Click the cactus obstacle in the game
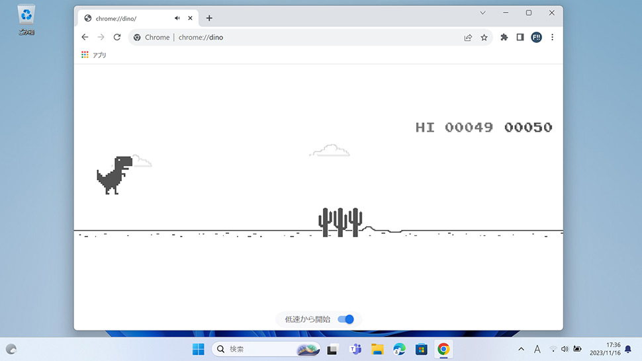The width and height of the screenshot is (642, 361). [340, 222]
